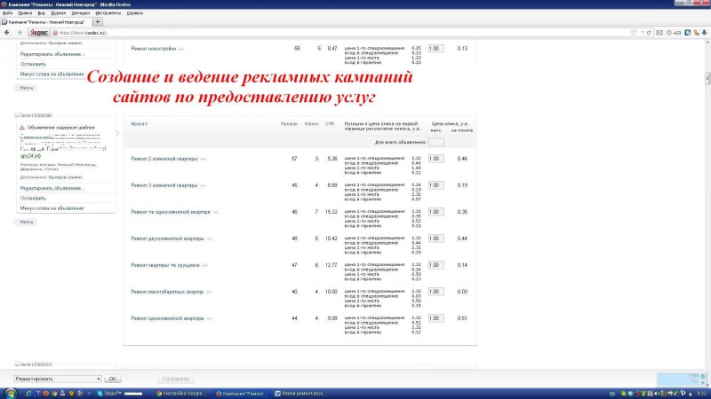This screenshot has height=399, width=711.
Task: Open the phrase Ремонт малогабаритных квартир
Action: click(167, 292)
